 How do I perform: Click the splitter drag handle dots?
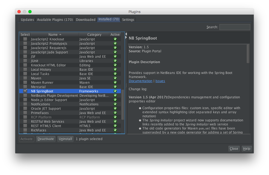point(126,85)
